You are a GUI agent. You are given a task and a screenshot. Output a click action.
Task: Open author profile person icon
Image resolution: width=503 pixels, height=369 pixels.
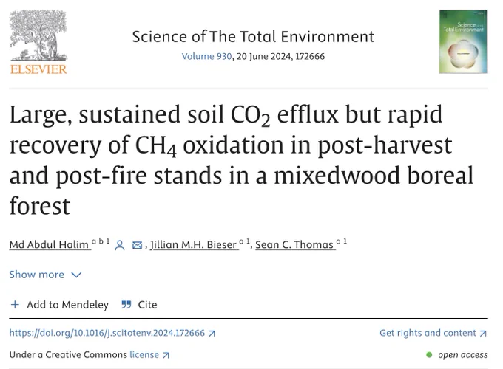[x=120, y=245]
